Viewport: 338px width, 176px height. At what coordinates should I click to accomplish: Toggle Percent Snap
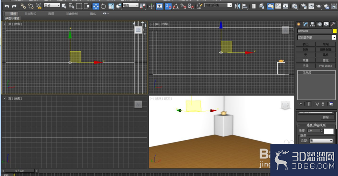(x=183, y=6)
